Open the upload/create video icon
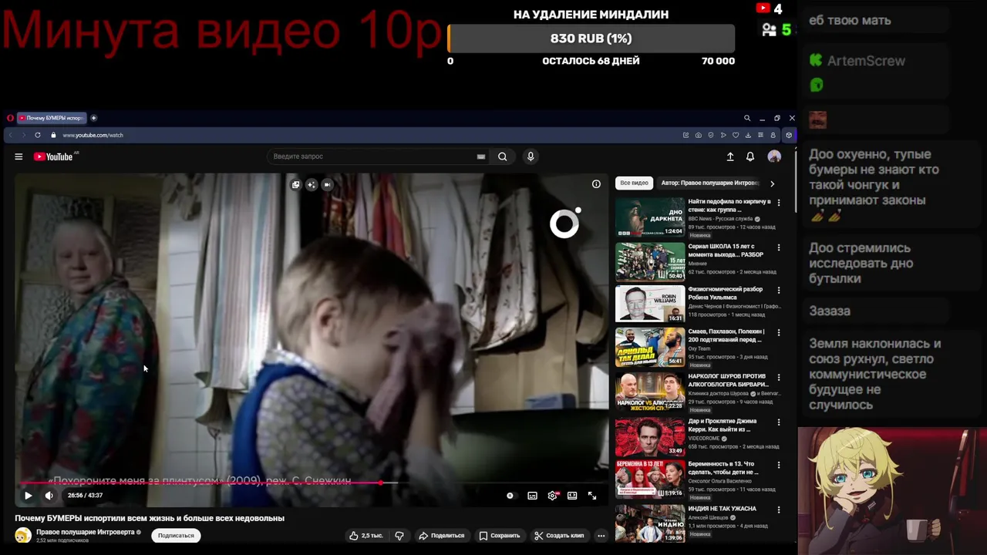 730,156
